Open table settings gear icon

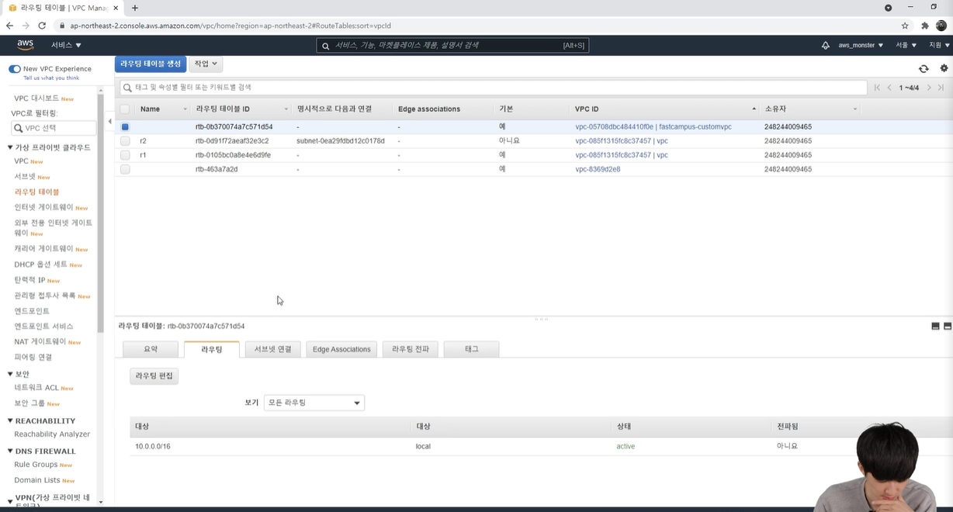click(944, 69)
